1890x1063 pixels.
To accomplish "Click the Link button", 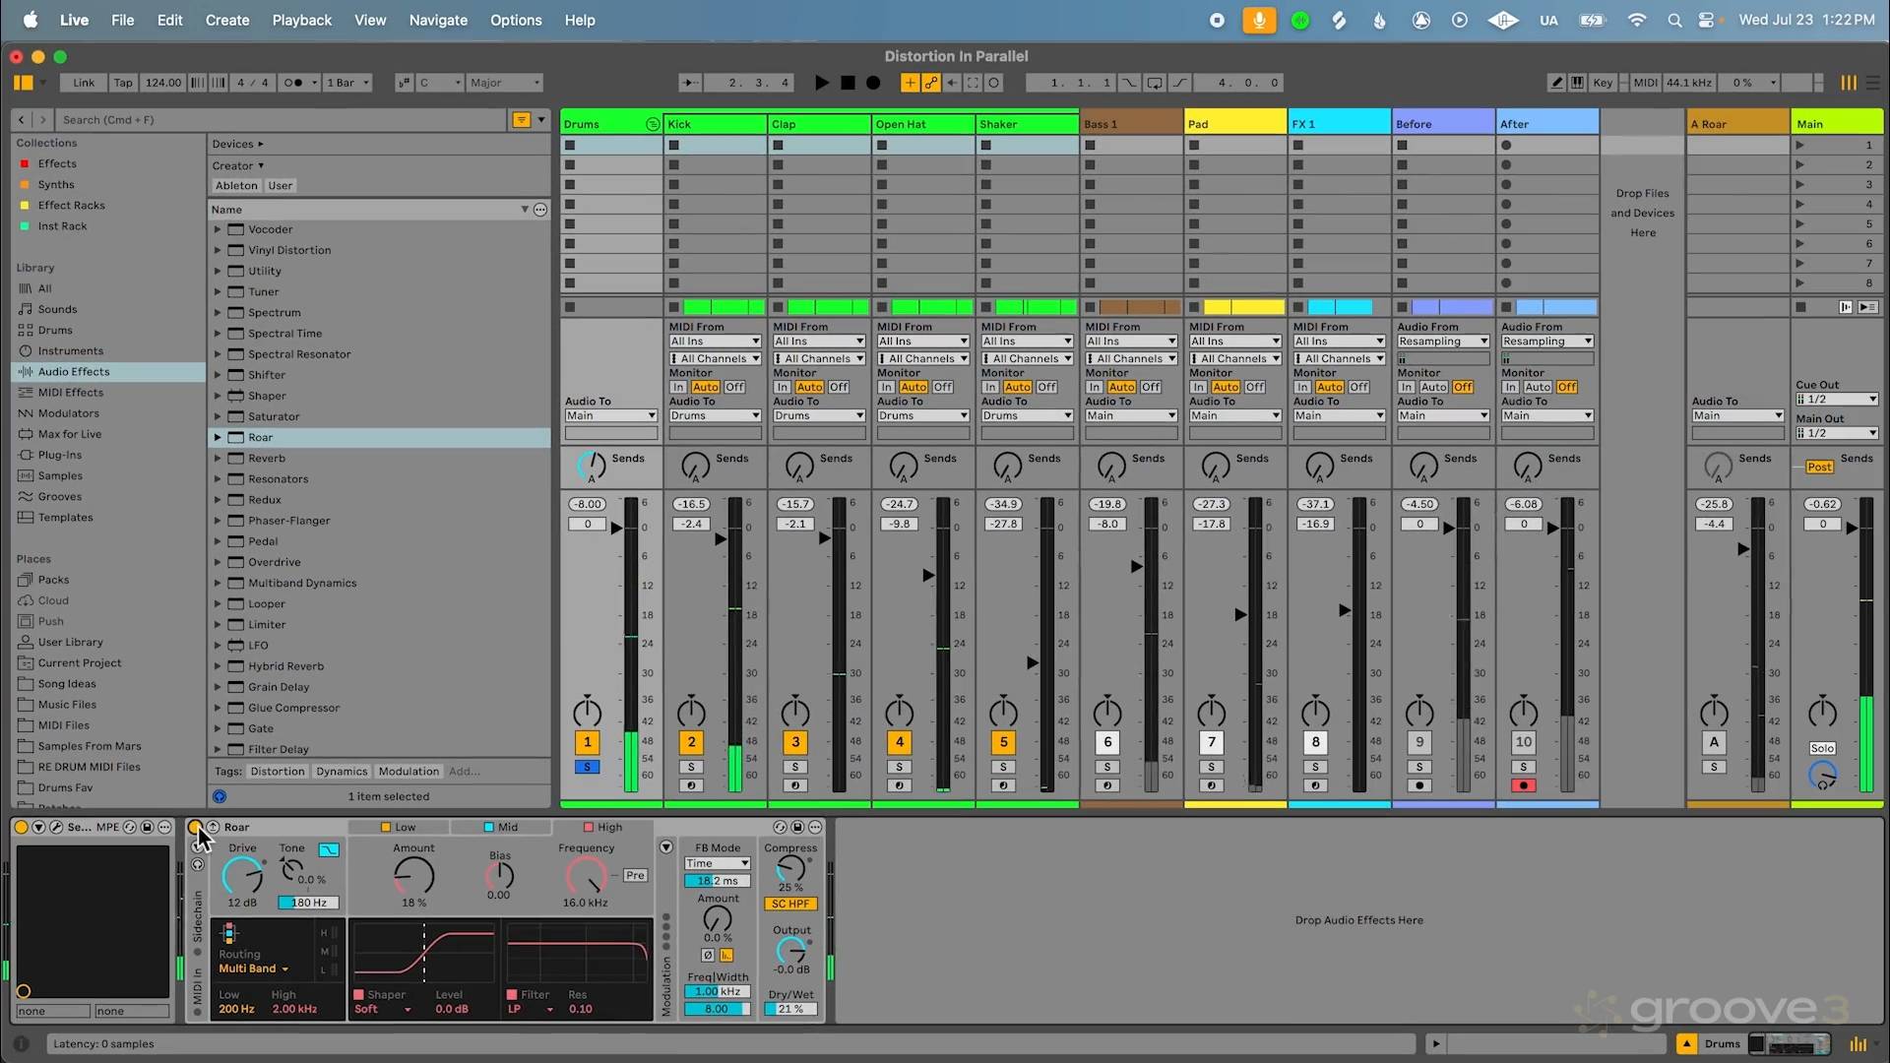I will pyautogui.click(x=84, y=83).
